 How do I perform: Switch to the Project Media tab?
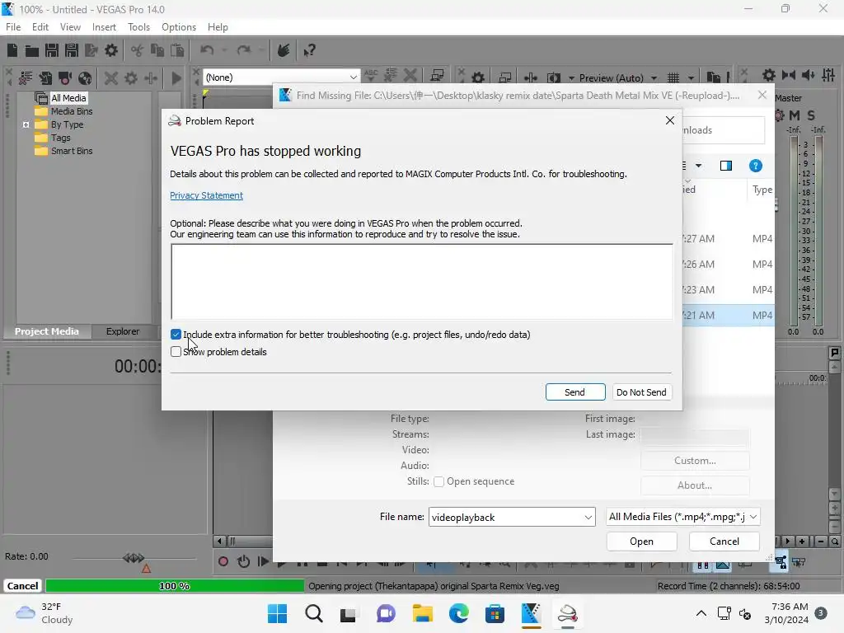(x=47, y=331)
